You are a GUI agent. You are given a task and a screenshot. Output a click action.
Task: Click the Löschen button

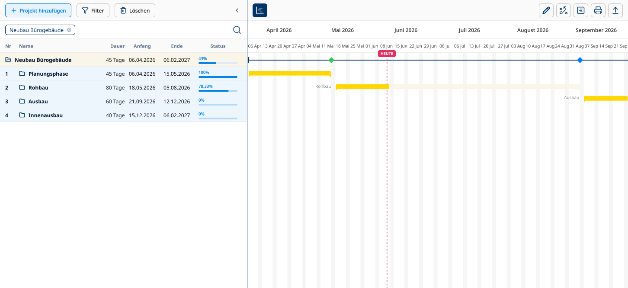pos(135,10)
